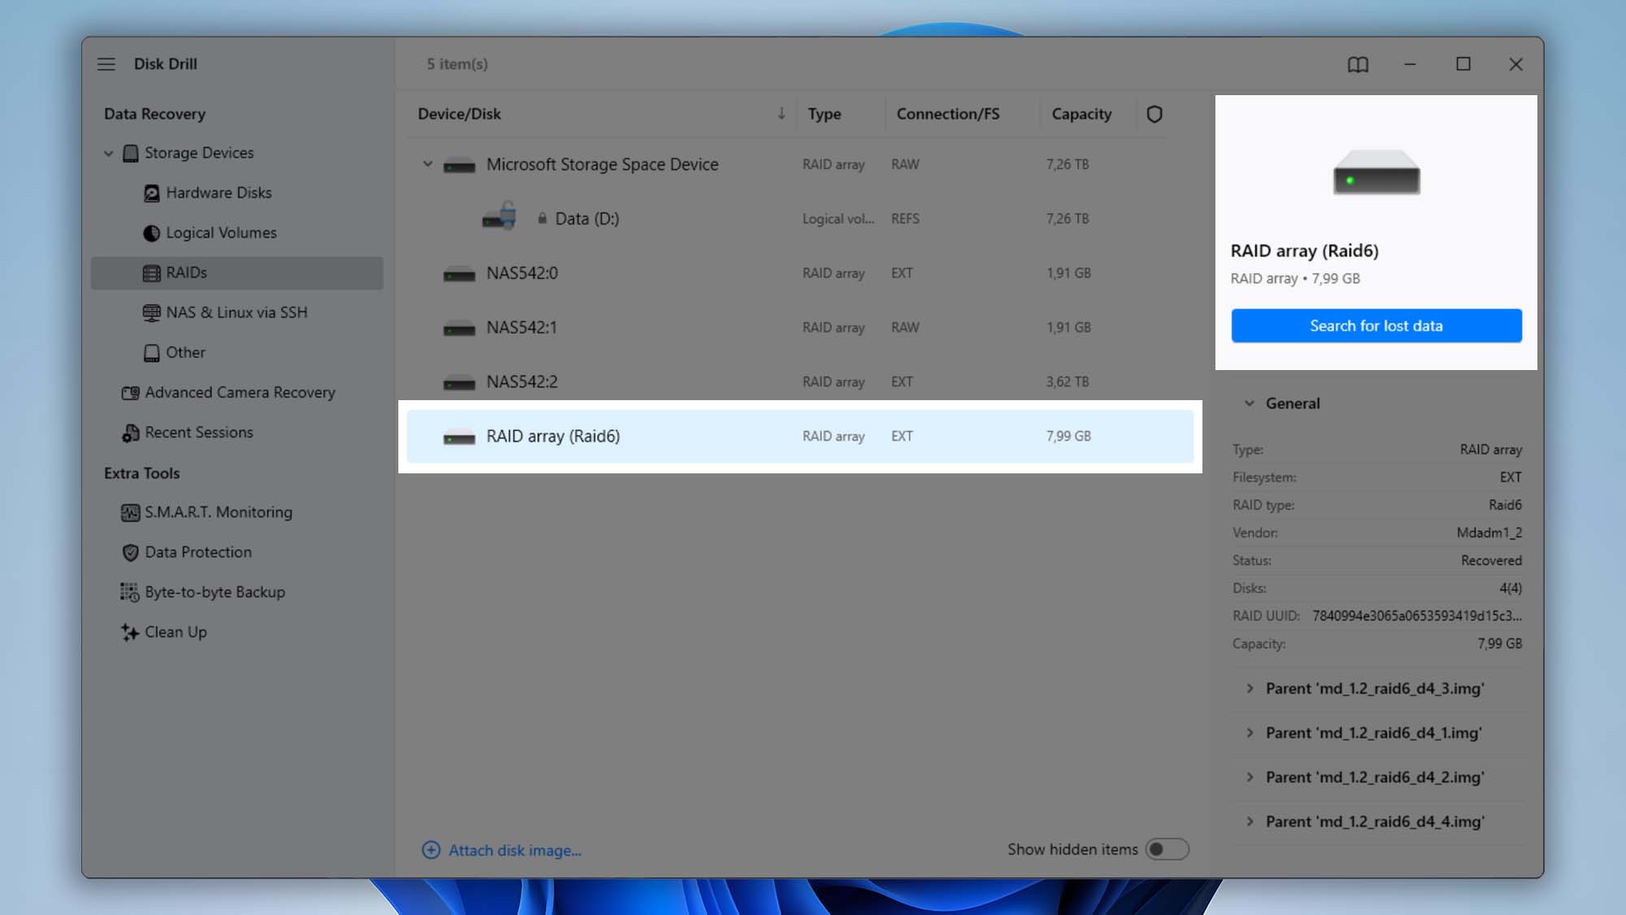Open Advanced Camera Recovery
Screen dimensions: 1626x915
coord(237,393)
